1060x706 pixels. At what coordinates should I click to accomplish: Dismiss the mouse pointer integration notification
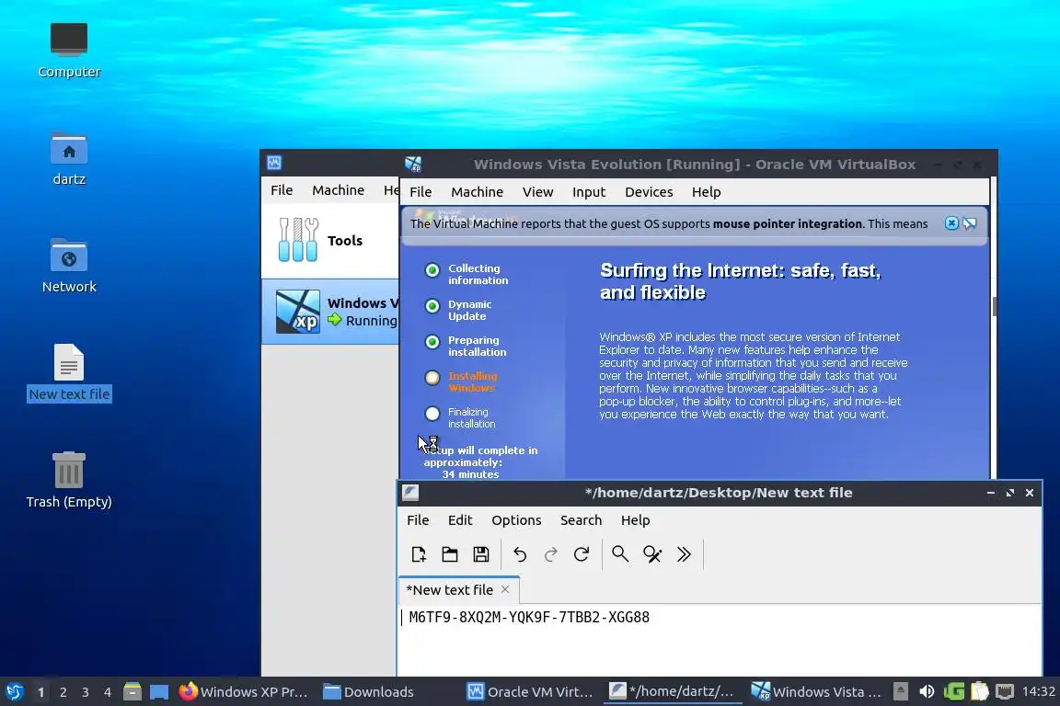click(x=951, y=223)
